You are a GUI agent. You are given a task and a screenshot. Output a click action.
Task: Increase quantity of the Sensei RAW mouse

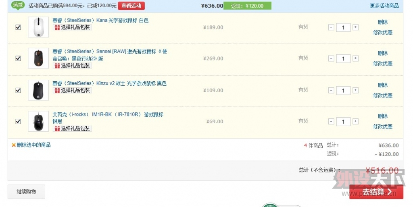coord(355,58)
